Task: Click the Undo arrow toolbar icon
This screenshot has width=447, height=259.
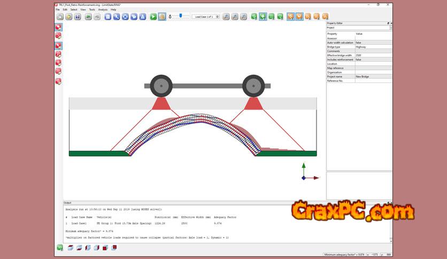Action: pos(88,17)
